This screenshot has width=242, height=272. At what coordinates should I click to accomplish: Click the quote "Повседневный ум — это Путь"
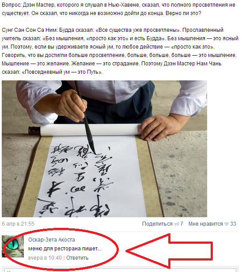pyautogui.click(x=62, y=72)
